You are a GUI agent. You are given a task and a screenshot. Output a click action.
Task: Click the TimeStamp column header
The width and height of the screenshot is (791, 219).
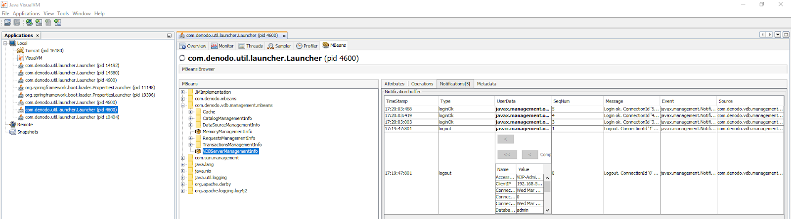point(411,101)
